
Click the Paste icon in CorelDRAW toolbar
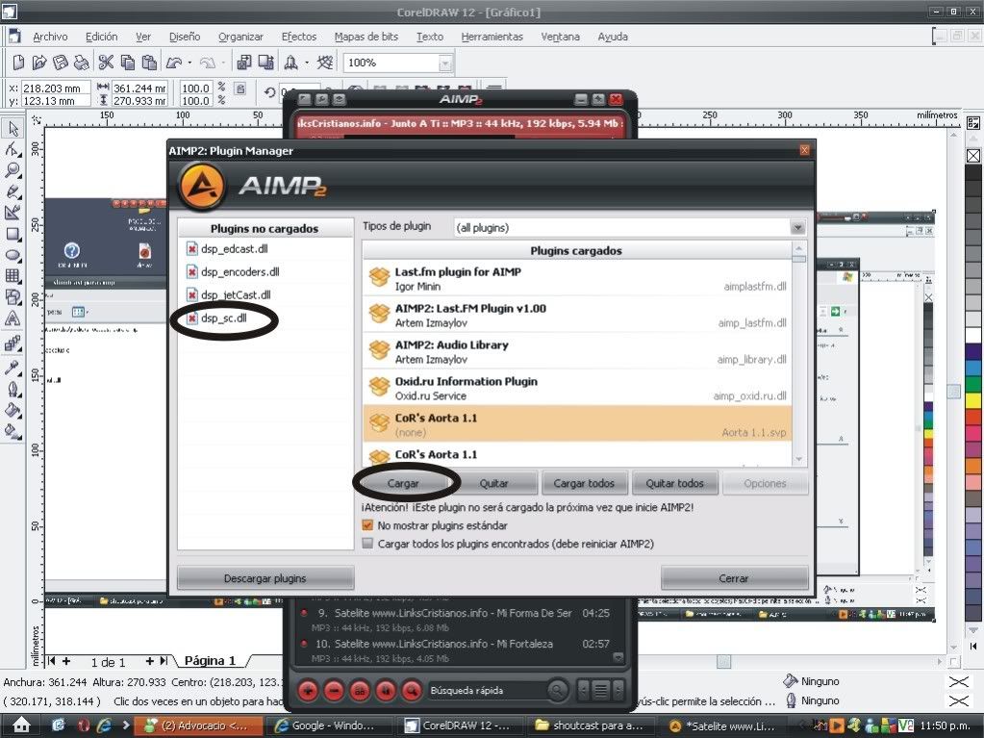[149, 63]
